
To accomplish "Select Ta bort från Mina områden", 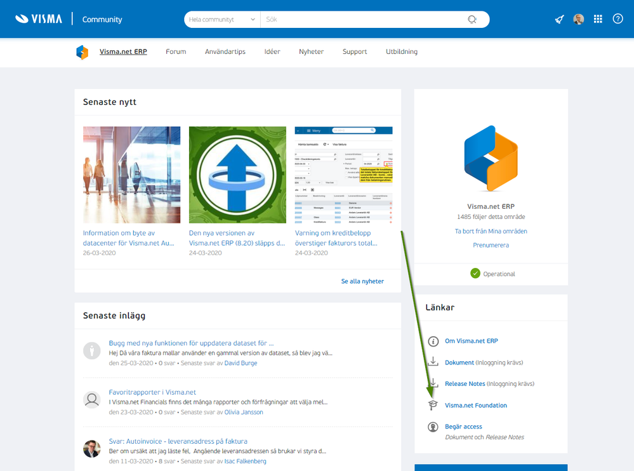I will (x=491, y=231).
